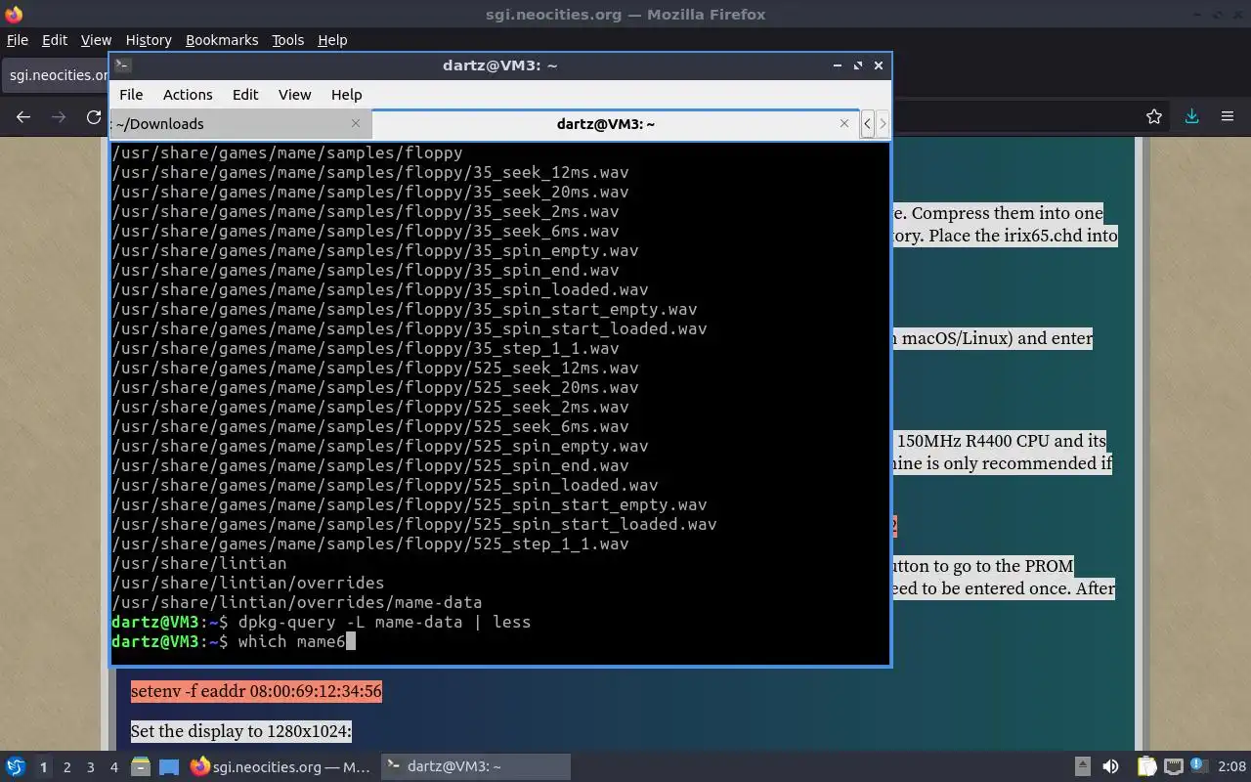Open the removable media eject tray icon

[x=1083, y=767]
